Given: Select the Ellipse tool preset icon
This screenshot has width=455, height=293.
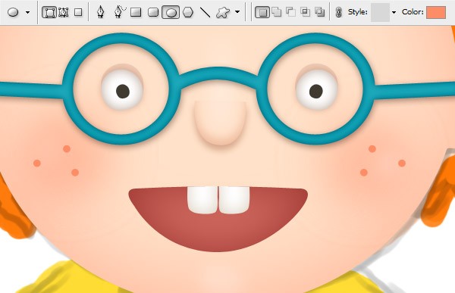Looking at the screenshot, I should pyautogui.click(x=13, y=12).
